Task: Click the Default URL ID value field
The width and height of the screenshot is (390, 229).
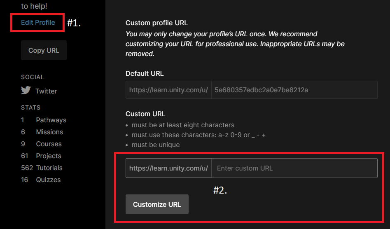Action: point(294,90)
